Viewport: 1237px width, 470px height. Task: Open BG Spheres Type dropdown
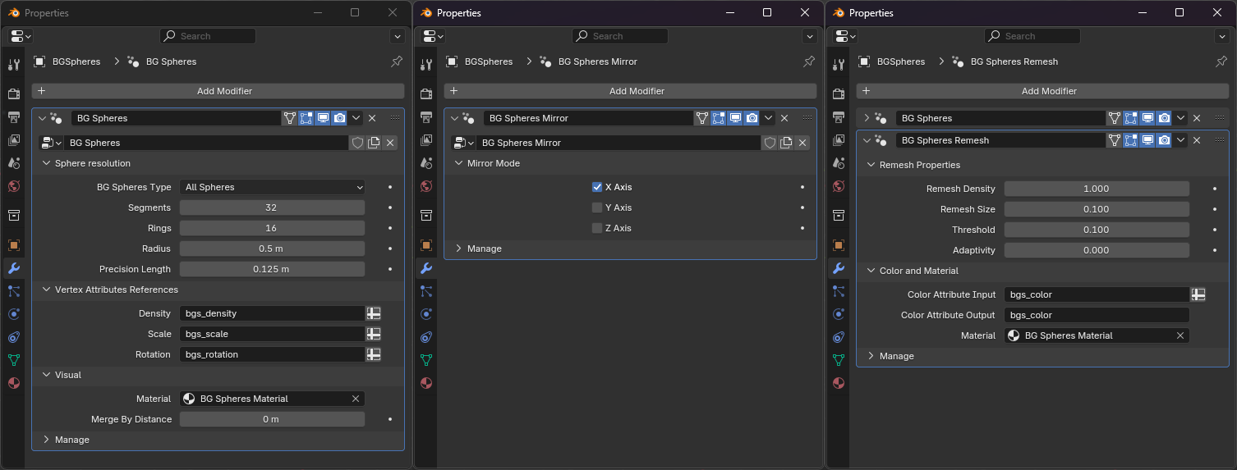click(x=272, y=187)
